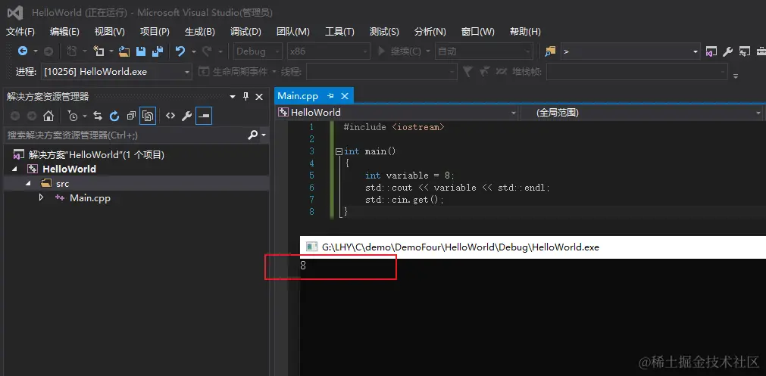Click the search Solution Explorer input field
The image size is (766, 376).
point(127,135)
